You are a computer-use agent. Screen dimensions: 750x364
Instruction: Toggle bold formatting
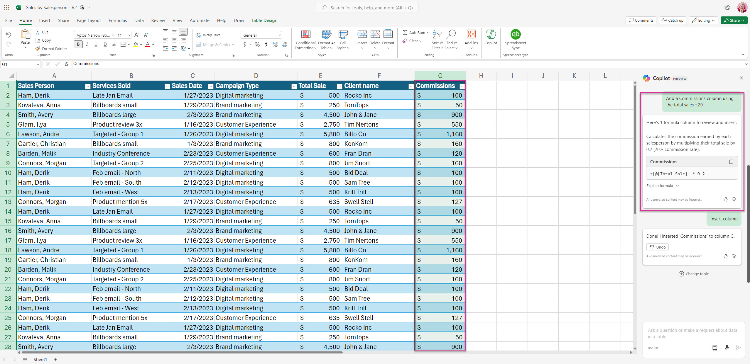78,44
